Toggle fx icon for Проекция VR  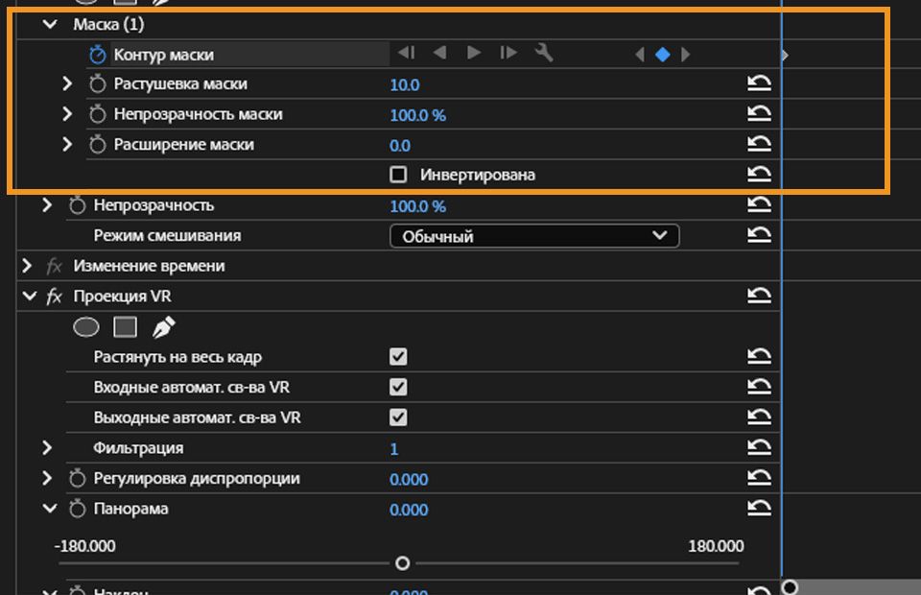click(54, 297)
